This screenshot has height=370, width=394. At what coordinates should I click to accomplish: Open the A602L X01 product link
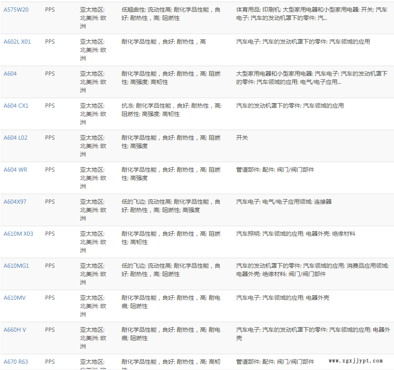17,42
